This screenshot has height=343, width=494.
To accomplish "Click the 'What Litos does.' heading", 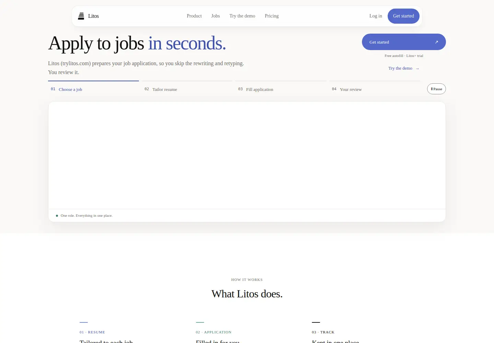I will click(x=247, y=294).
